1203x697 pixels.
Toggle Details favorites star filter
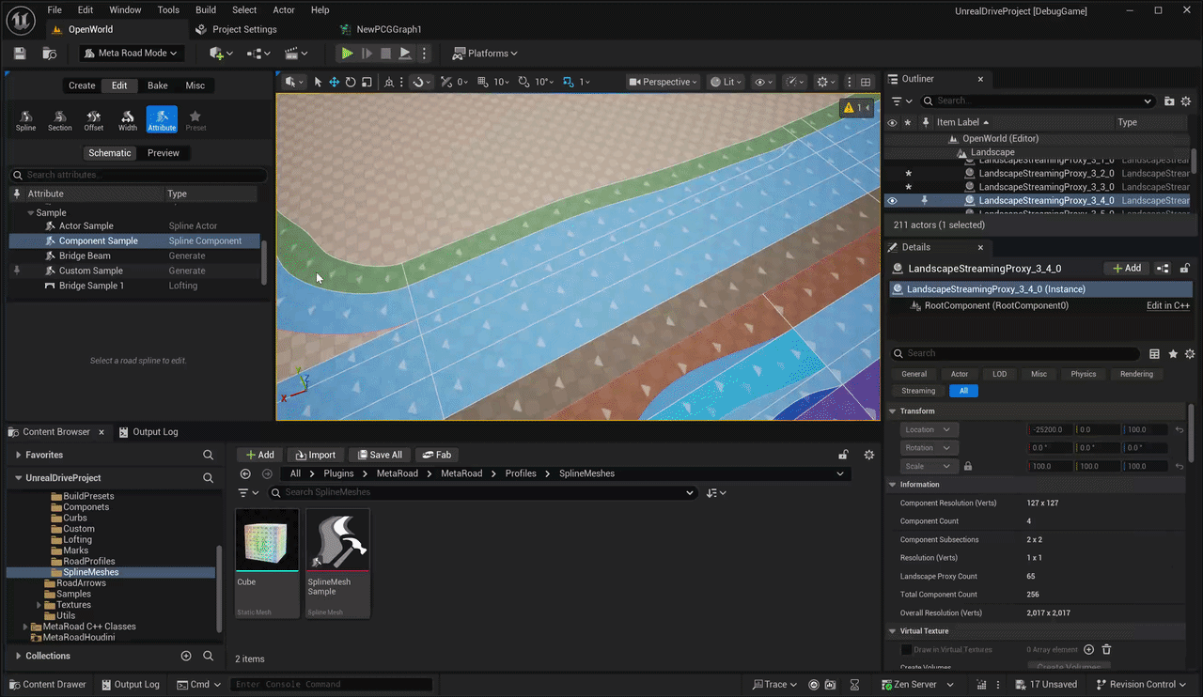[1172, 354]
